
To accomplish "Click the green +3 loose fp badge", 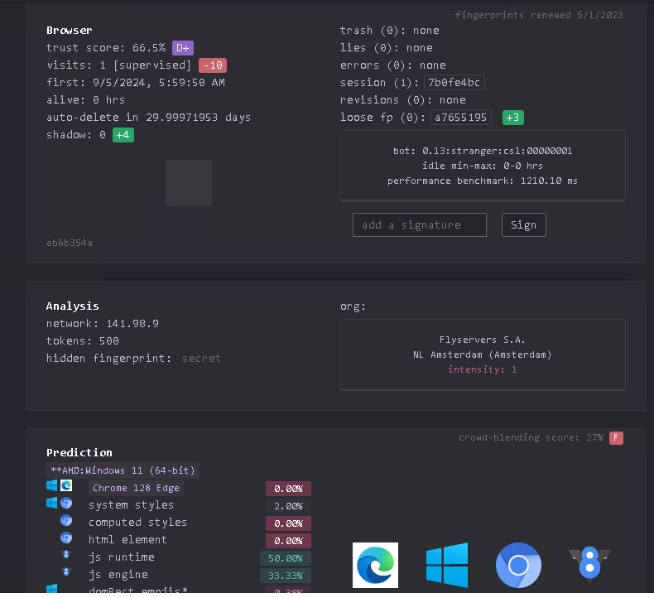I will coord(512,118).
